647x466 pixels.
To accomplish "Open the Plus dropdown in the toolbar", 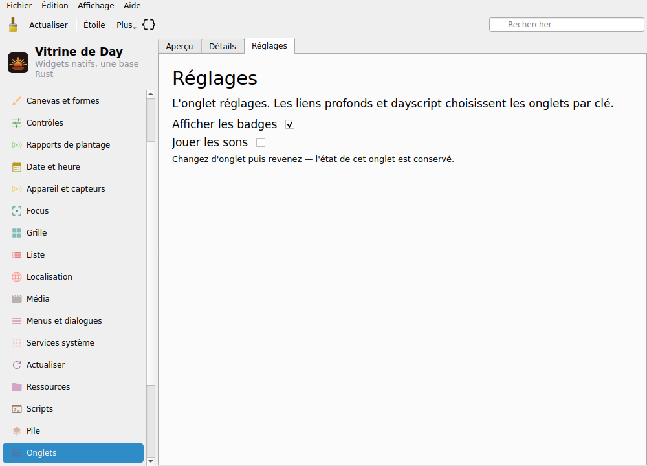I will [x=126, y=25].
